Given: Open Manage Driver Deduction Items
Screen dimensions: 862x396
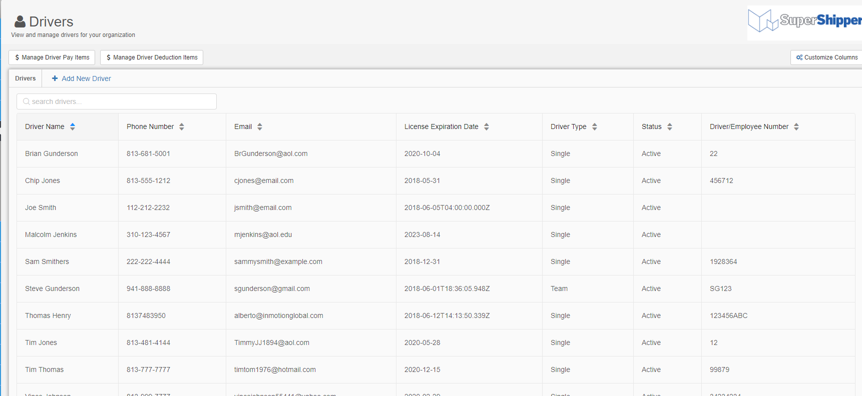Looking at the screenshot, I should pyautogui.click(x=152, y=57).
